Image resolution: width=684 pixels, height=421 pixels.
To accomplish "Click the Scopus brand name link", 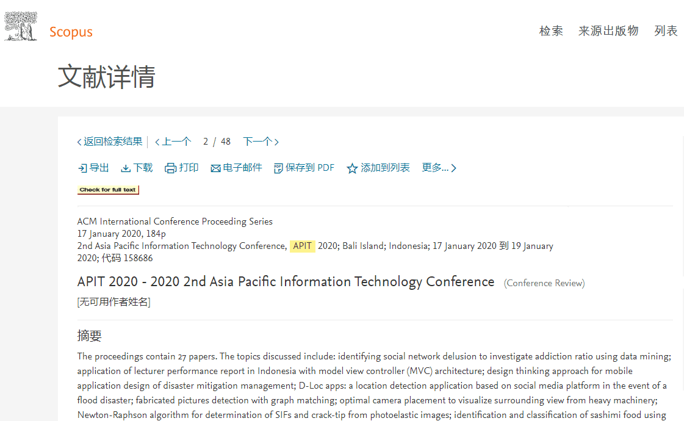I will [71, 32].
